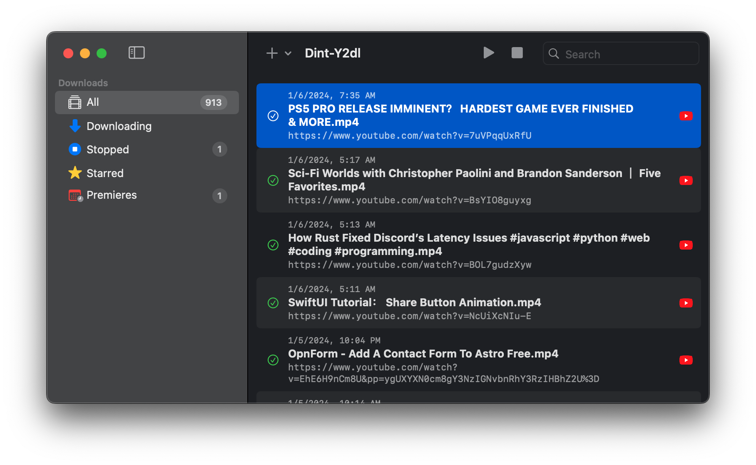Open the Starred downloads list

[147, 173]
